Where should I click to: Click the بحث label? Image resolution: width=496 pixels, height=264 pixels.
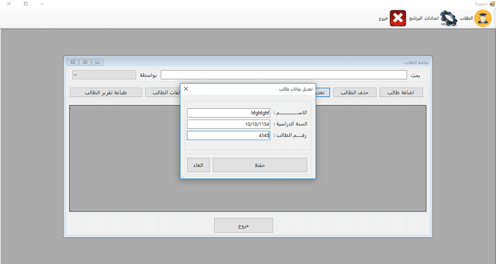pos(415,75)
